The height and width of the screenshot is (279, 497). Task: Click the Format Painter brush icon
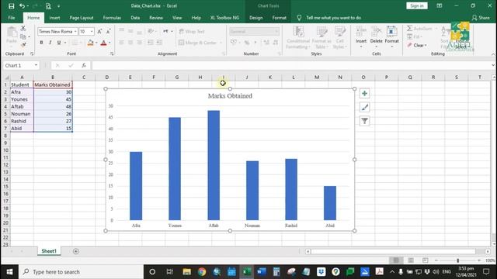pos(23,45)
